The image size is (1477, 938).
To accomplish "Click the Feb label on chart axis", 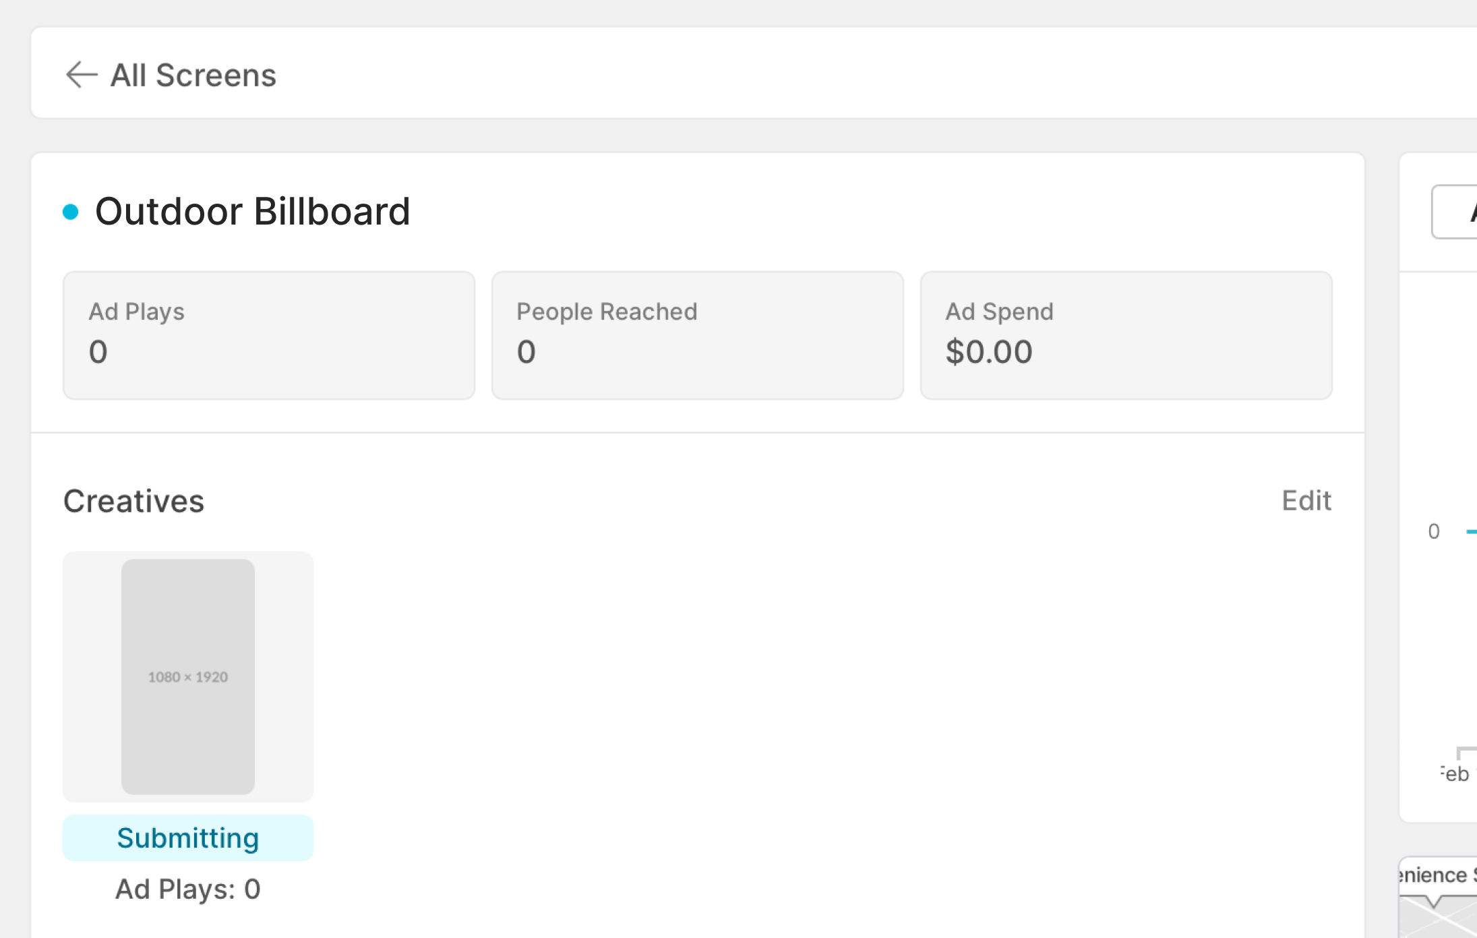I will pos(1455,774).
